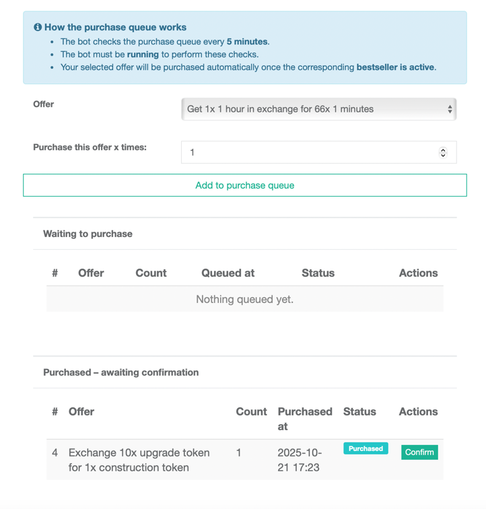486x509 pixels.
Task: Click the info icon beside the queue heading
Action: tap(38, 28)
